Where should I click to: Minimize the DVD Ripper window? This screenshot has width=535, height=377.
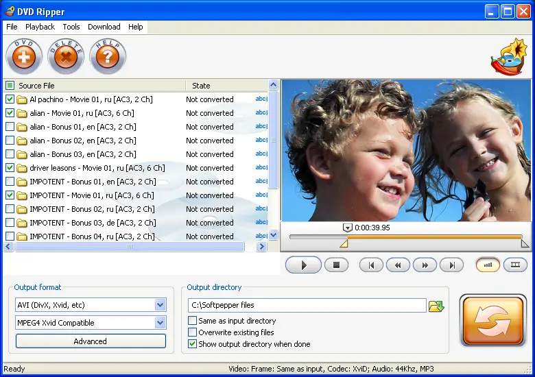491,12
